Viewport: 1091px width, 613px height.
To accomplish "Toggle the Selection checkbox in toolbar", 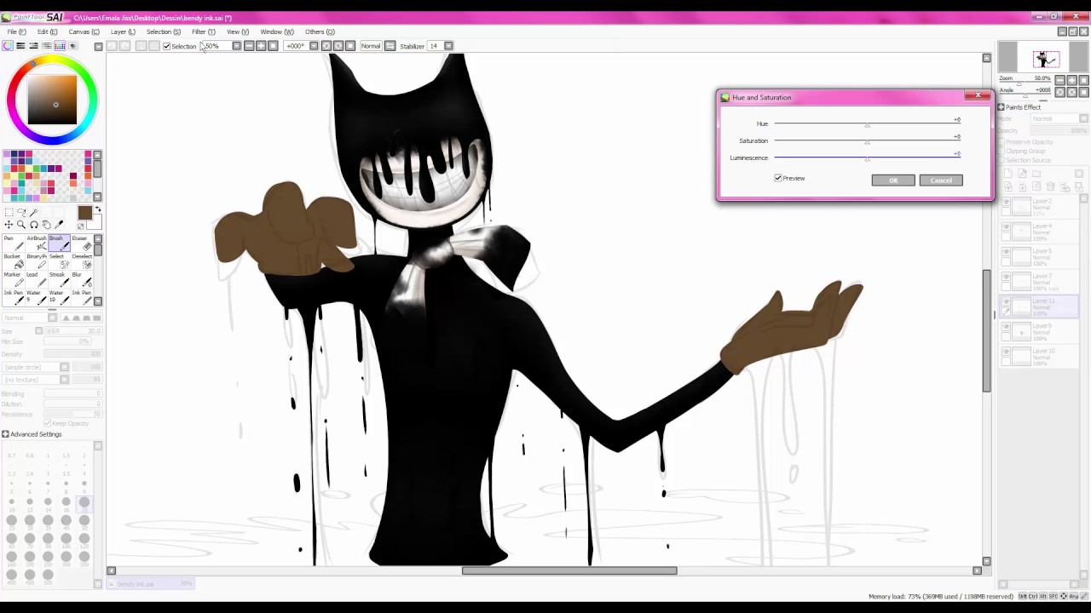I will click(x=166, y=46).
